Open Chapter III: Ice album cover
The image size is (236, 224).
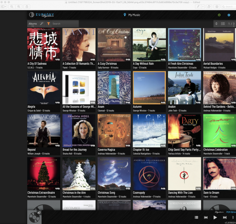[149, 131]
